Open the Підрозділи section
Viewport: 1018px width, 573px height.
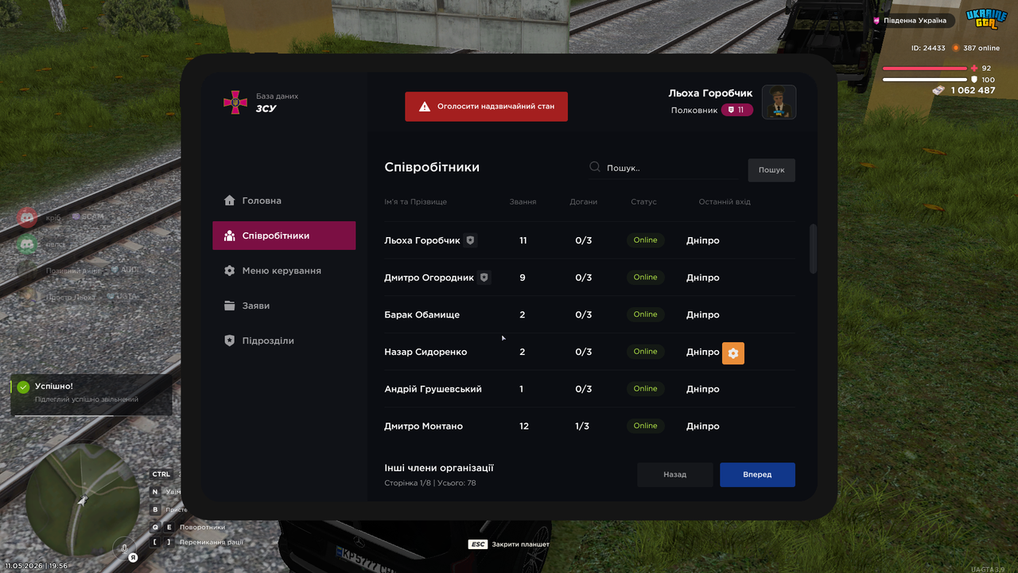coord(284,341)
